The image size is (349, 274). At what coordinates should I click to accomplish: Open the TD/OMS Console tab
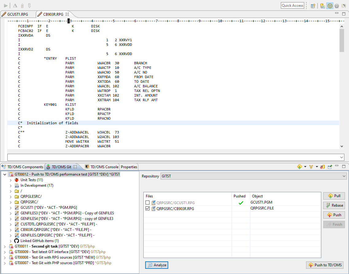[102, 167]
